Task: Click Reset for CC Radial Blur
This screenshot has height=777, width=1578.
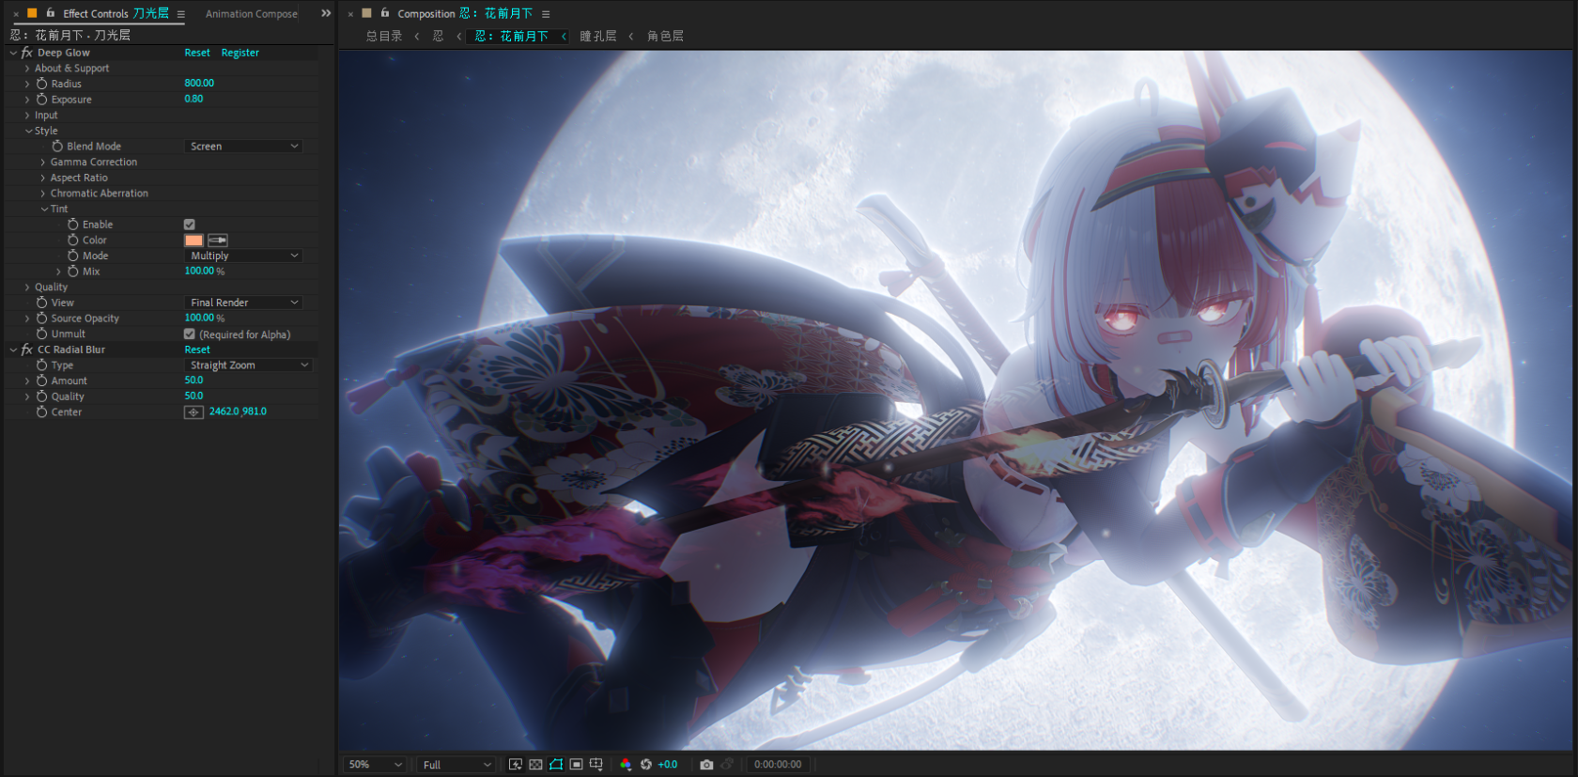Action: (197, 350)
